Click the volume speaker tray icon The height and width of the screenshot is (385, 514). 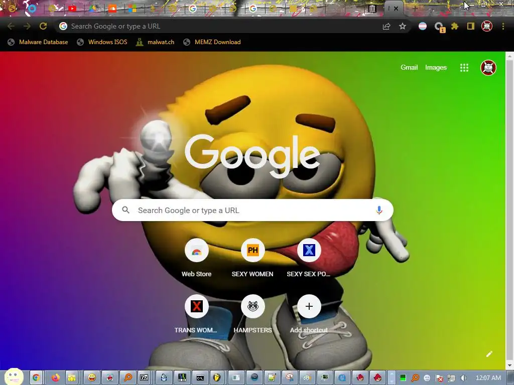[x=463, y=378]
